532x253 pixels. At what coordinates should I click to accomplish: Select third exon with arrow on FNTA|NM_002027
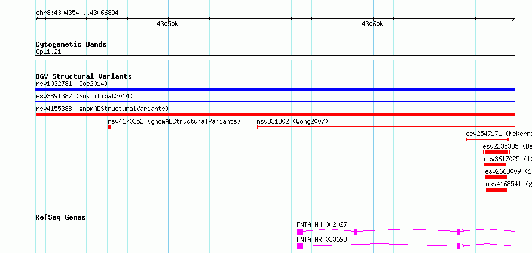(458, 232)
